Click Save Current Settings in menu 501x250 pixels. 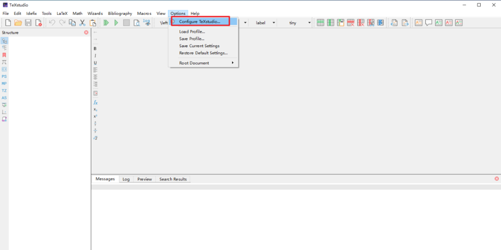click(x=199, y=46)
